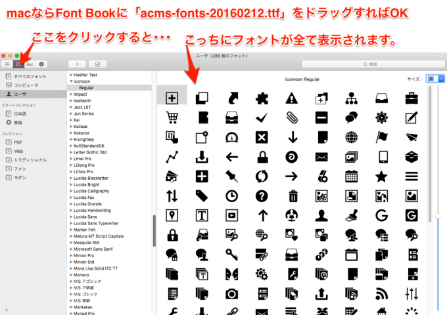Choose the Web collection in sidebar
This screenshot has width=447, height=315.
(x=18, y=151)
